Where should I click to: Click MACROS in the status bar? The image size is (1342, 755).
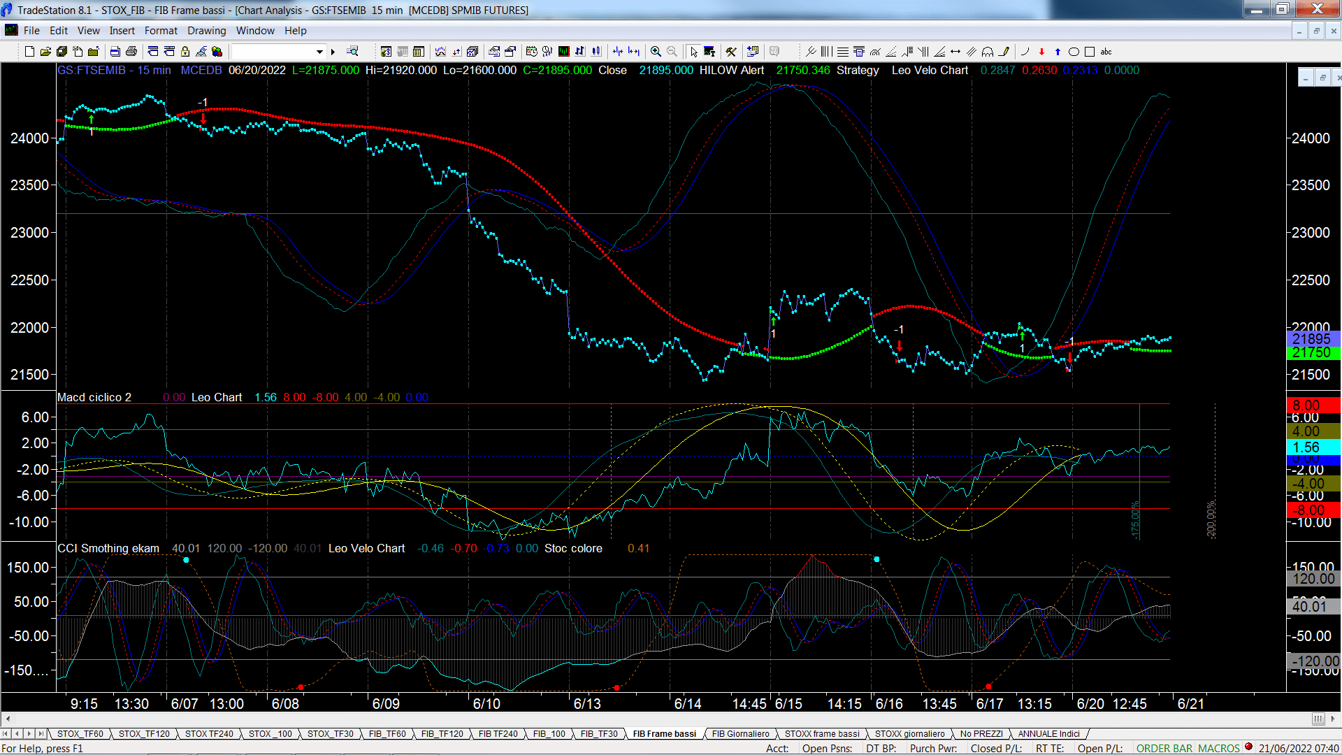pos(1219,749)
